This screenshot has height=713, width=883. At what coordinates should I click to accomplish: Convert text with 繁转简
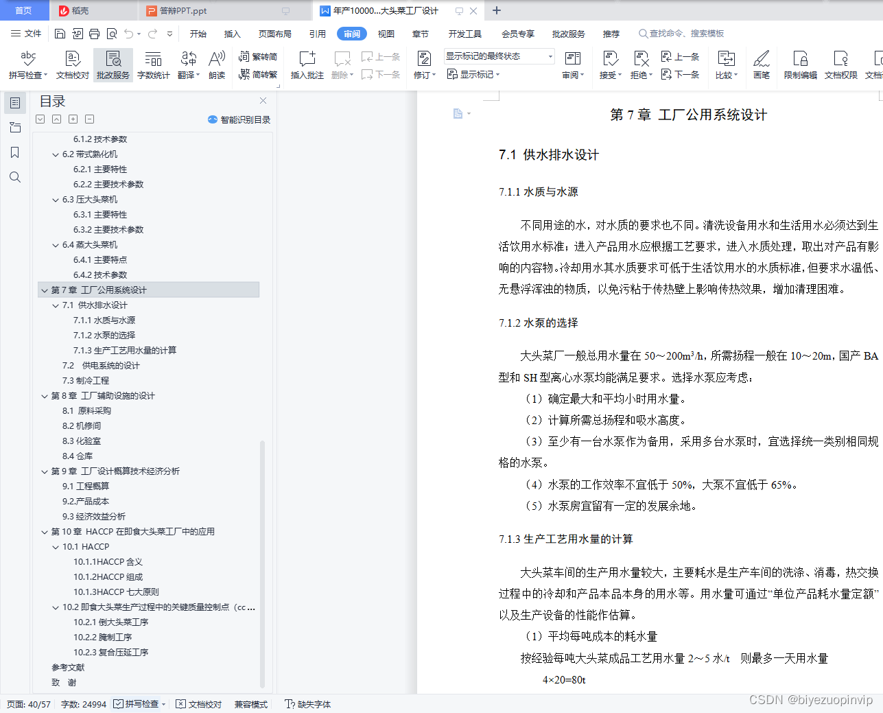click(x=258, y=56)
